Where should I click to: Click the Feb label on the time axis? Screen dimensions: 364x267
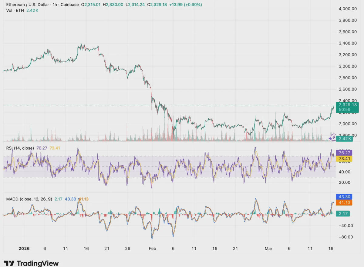pos(153,248)
